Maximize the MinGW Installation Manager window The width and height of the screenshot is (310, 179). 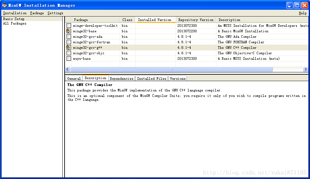click(297, 5)
